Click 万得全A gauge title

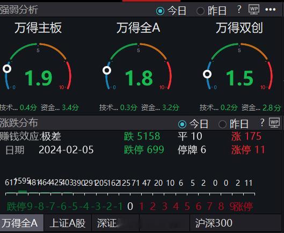(139, 28)
